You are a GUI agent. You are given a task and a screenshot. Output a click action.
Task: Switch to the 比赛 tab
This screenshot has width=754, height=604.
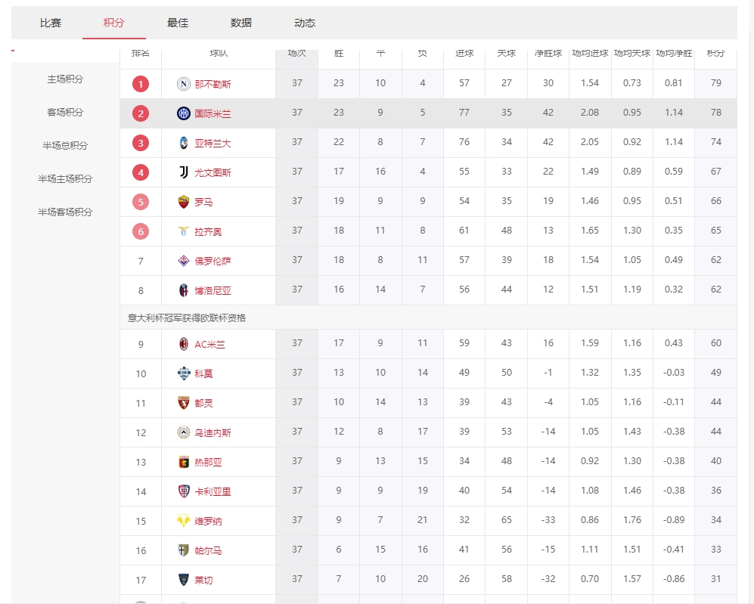coord(51,23)
